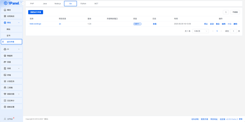Click the 网站 globe icon
Viewport: 245px width, 122px height.
click(5, 23)
